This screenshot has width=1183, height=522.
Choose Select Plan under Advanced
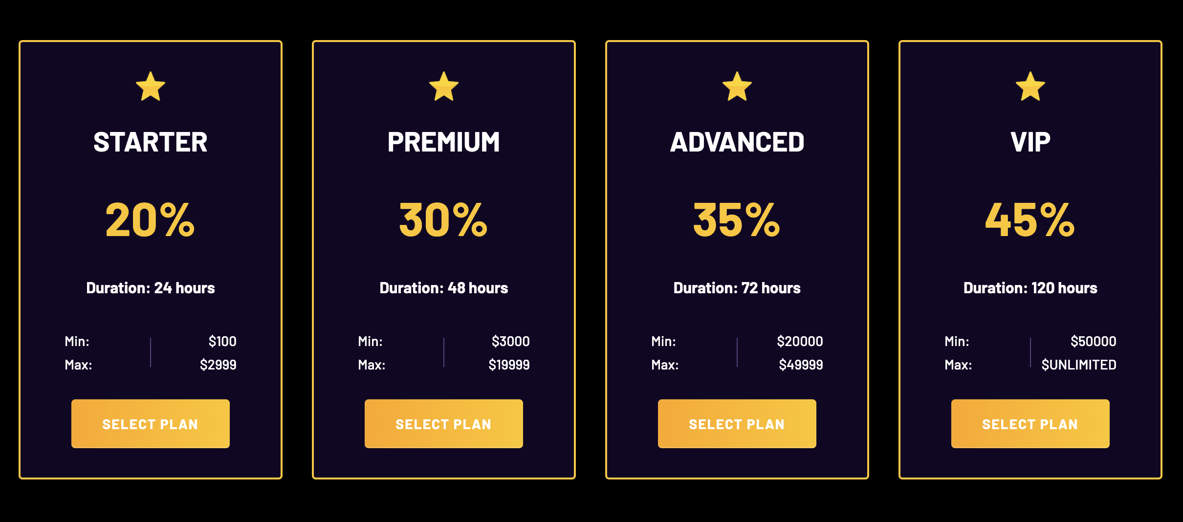[x=737, y=424]
